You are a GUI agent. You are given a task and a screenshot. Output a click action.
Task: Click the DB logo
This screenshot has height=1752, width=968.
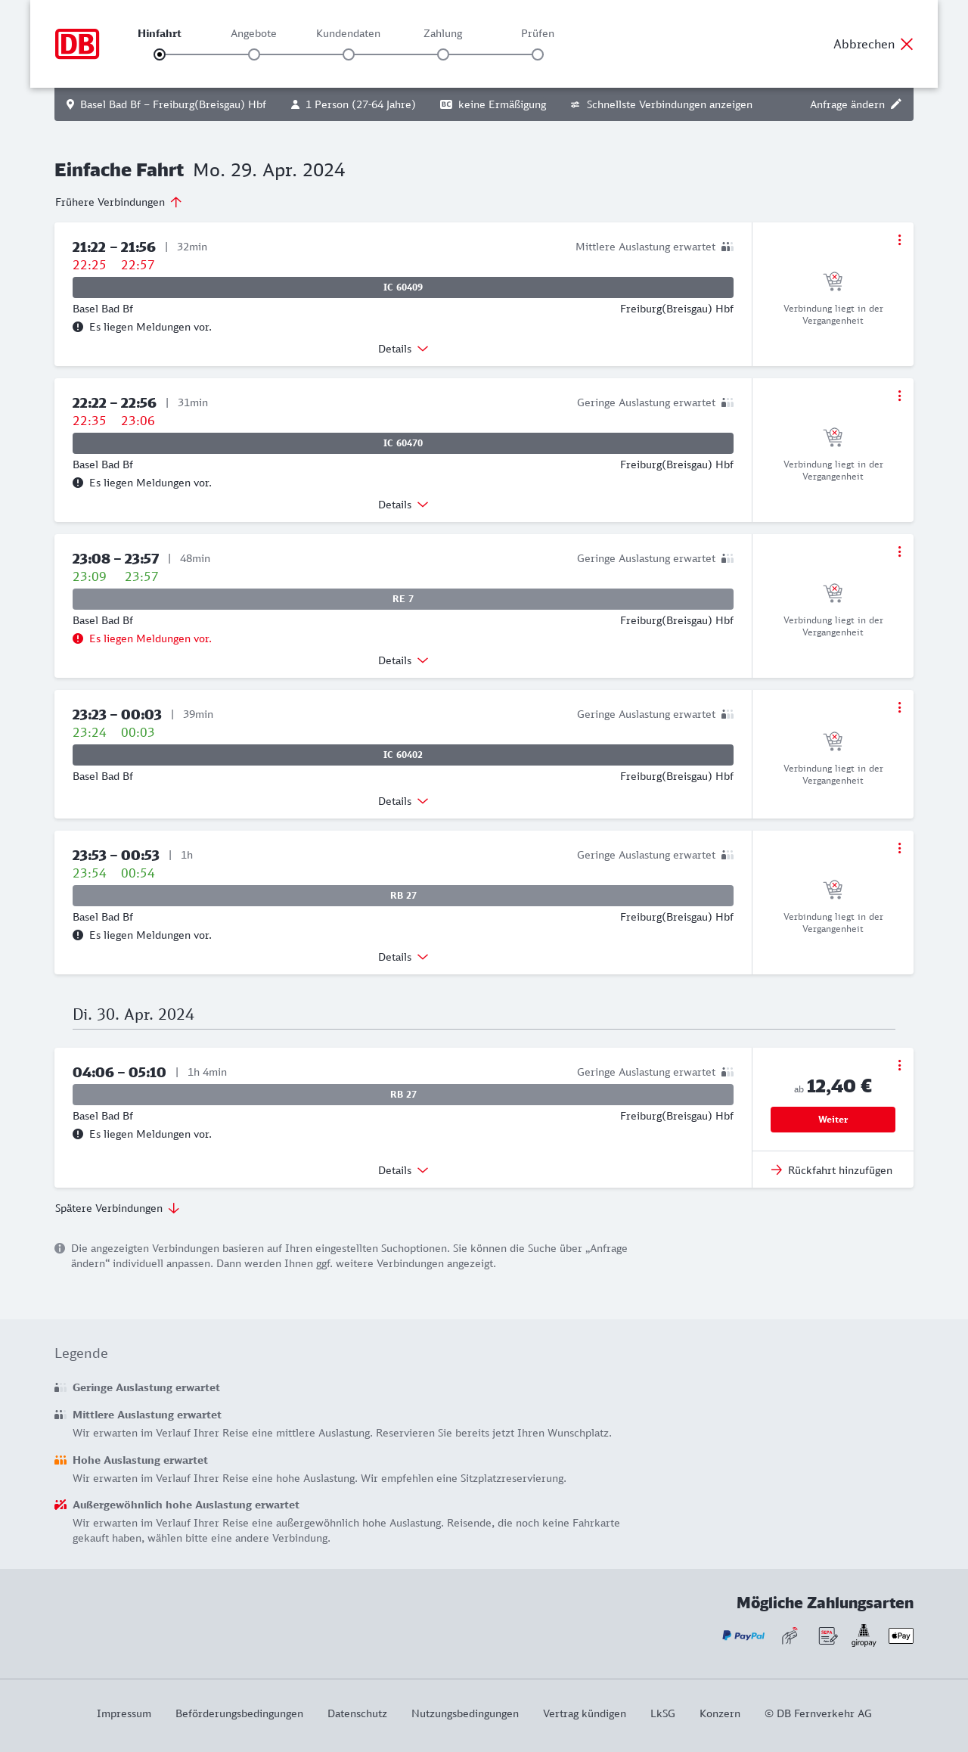77,44
